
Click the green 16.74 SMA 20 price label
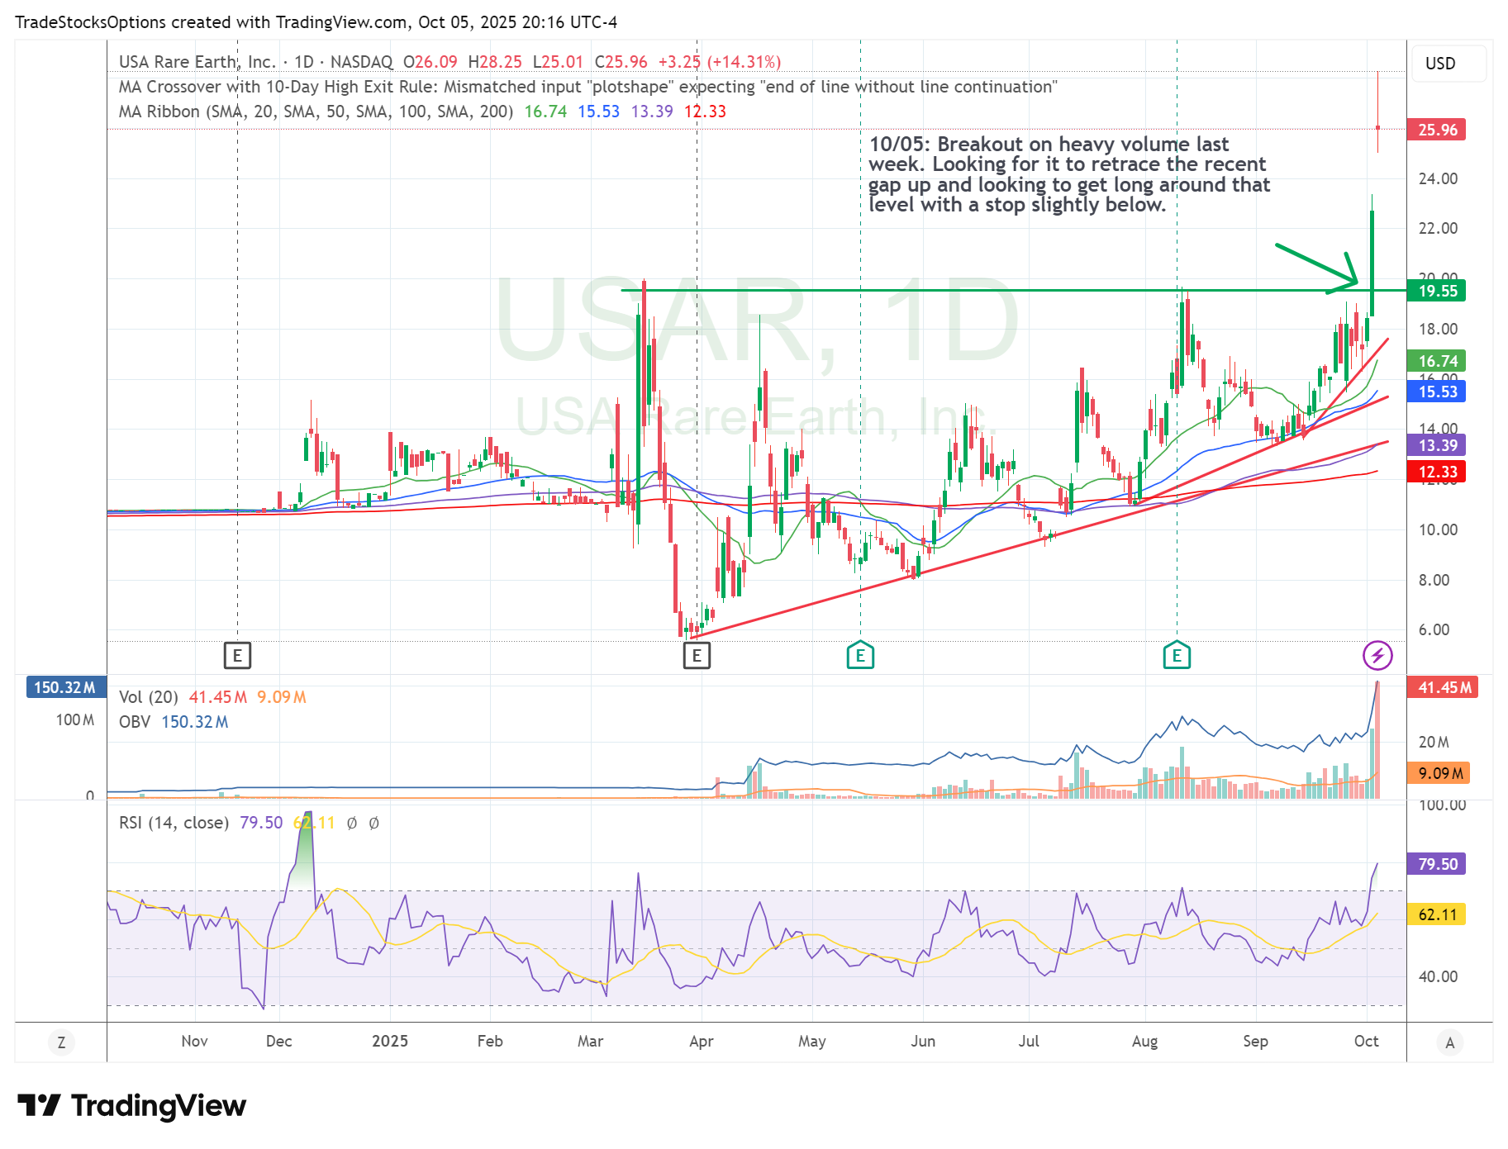point(1437,361)
